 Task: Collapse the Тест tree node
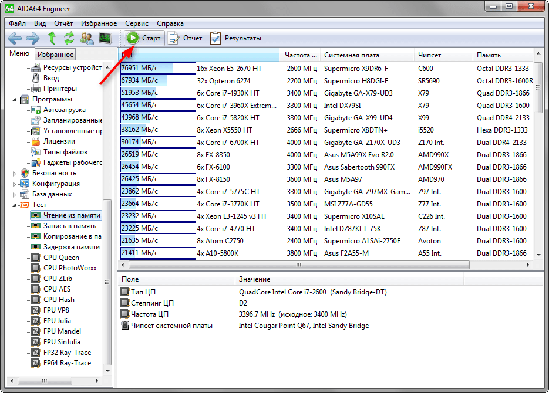[15, 205]
